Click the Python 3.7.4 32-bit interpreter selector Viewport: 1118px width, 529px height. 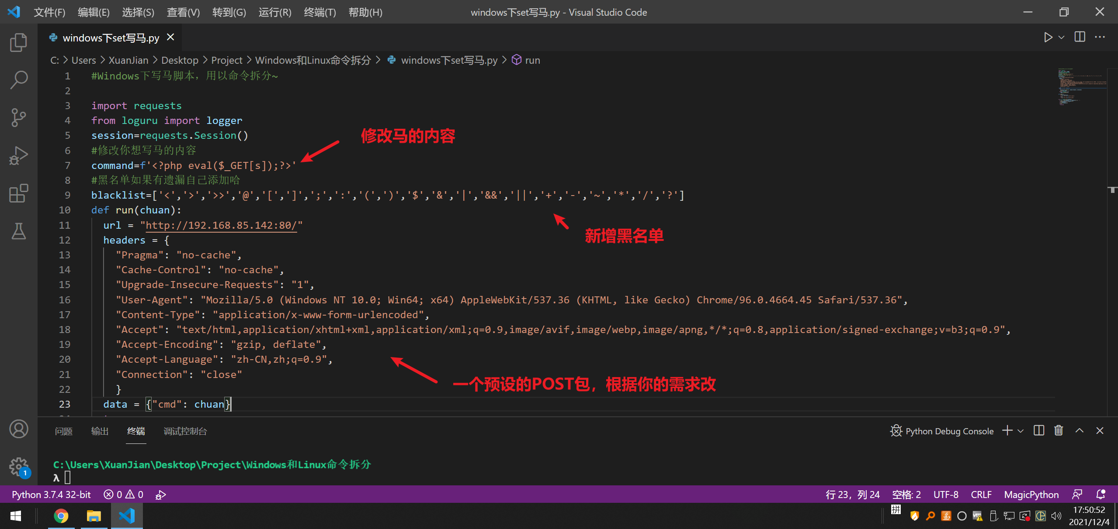pyautogui.click(x=51, y=495)
